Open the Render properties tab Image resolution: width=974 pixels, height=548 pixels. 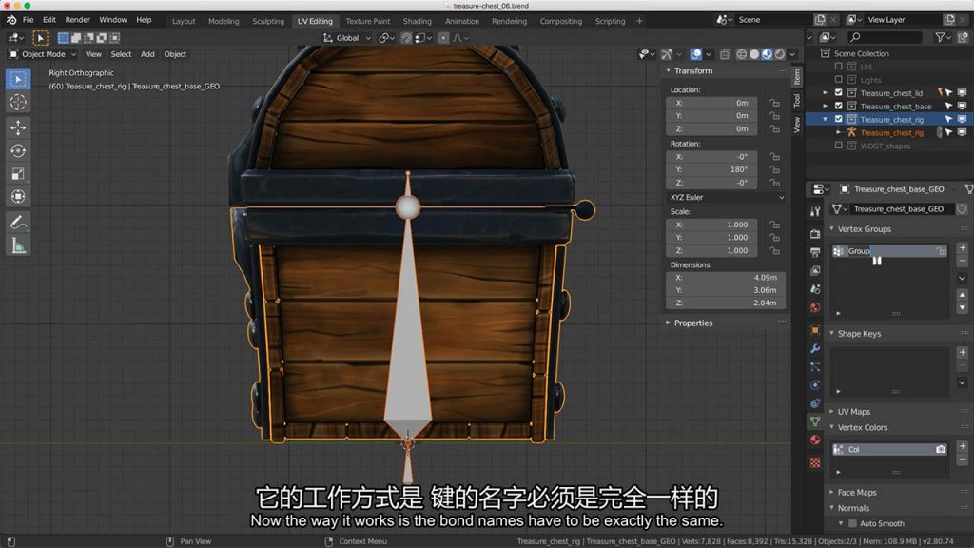coord(815,234)
